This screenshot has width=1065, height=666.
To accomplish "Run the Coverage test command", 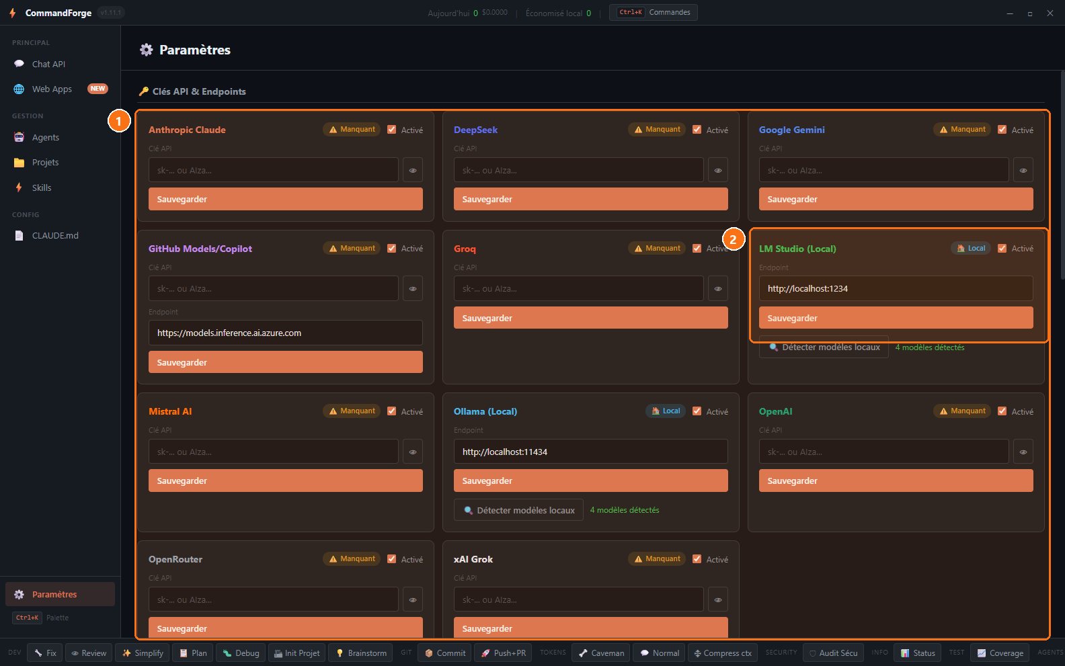I will pos(1000,653).
